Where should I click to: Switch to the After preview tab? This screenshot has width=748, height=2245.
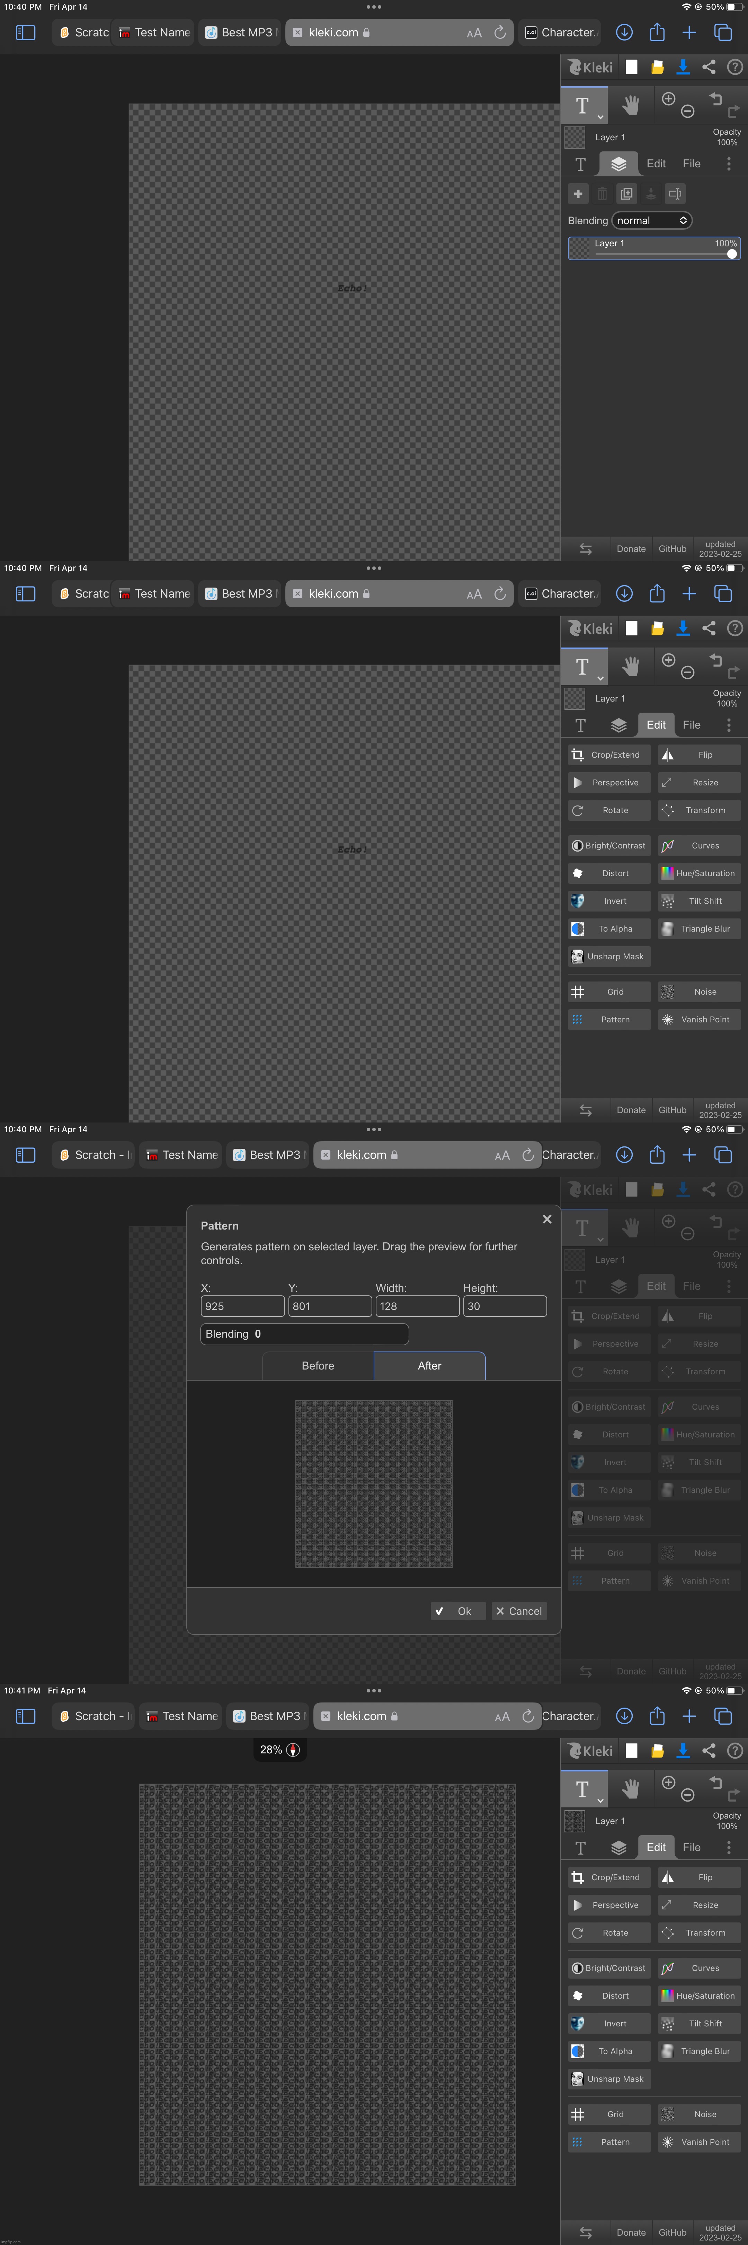(x=429, y=1366)
